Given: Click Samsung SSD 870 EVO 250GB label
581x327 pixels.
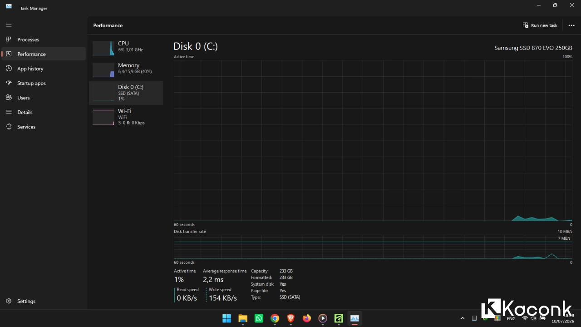Looking at the screenshot, I should click(x=533, y=48).
